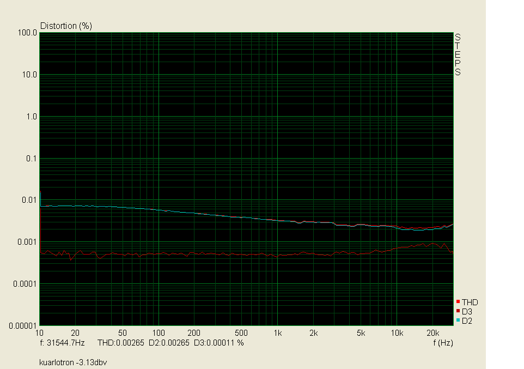Click the 'THD:0.00265' readout value
Viewport: 524px width, 369px height.
pos(121,343)
